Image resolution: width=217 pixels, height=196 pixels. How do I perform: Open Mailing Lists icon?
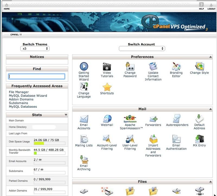click(x=84, y=139)
